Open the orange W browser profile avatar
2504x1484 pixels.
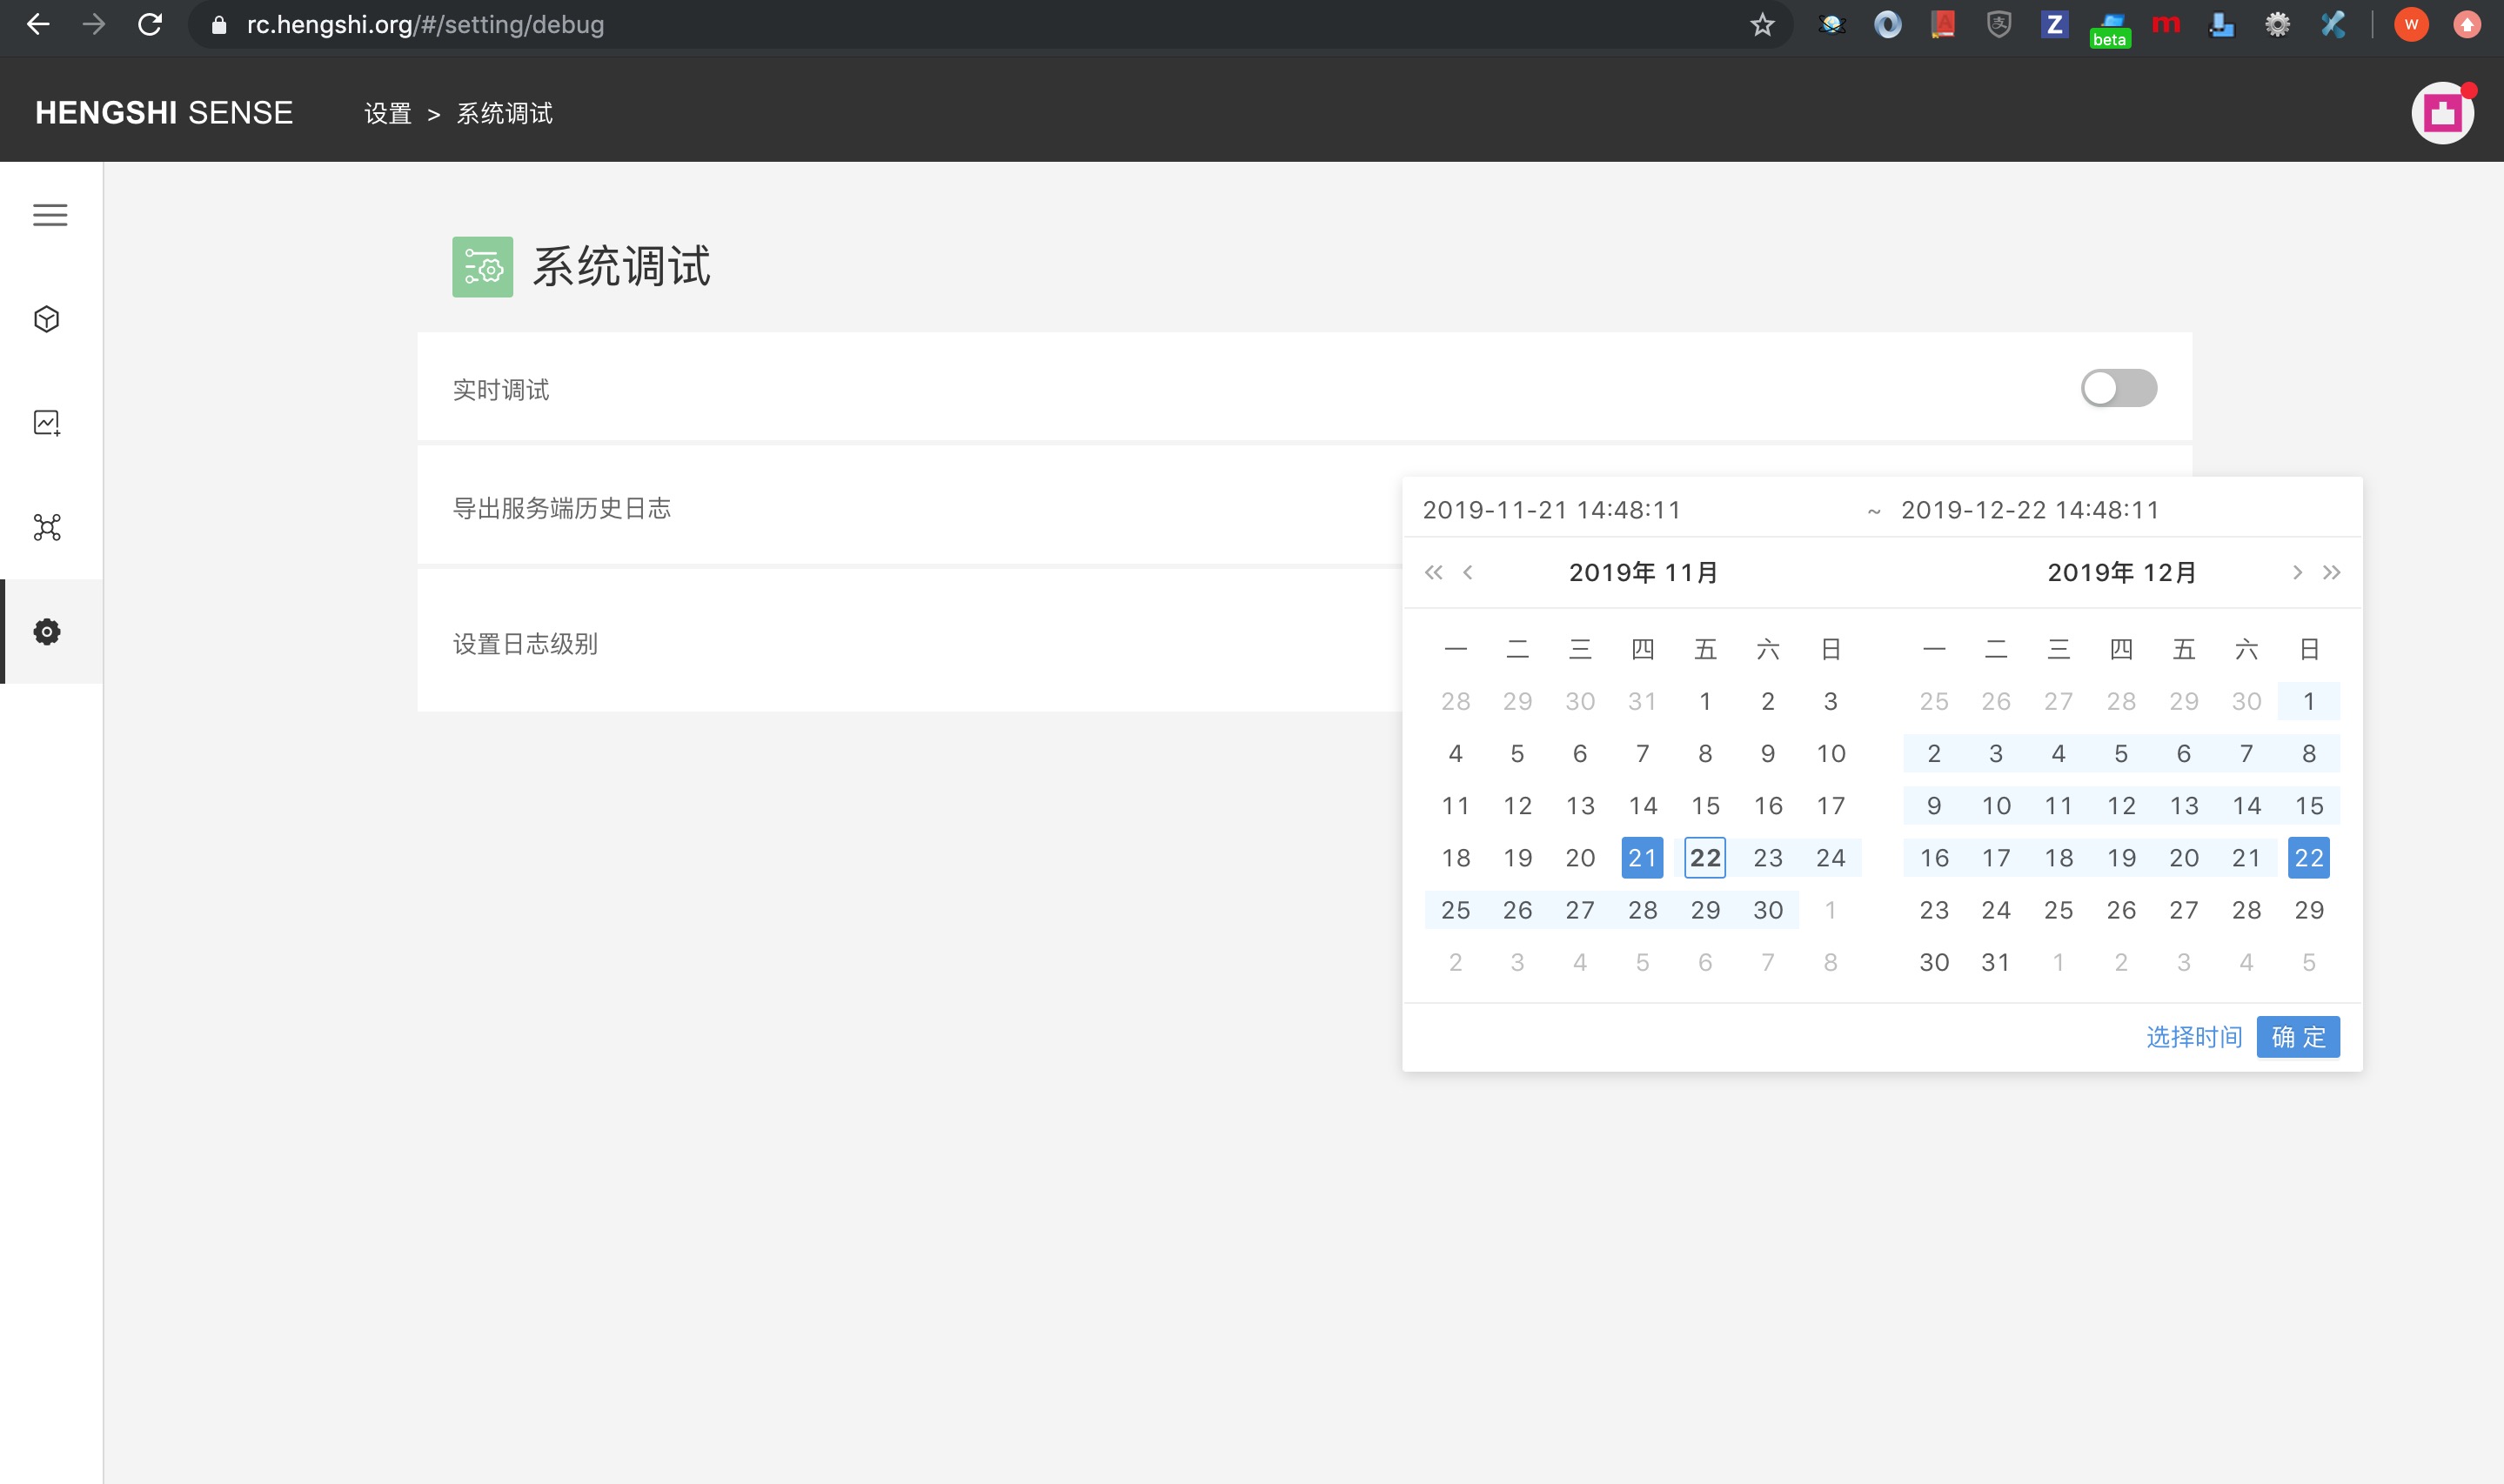pyautogui.click(x=2411, y=24)
